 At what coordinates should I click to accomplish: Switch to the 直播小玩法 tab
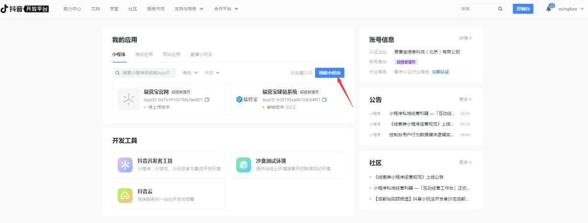point(201,54)
